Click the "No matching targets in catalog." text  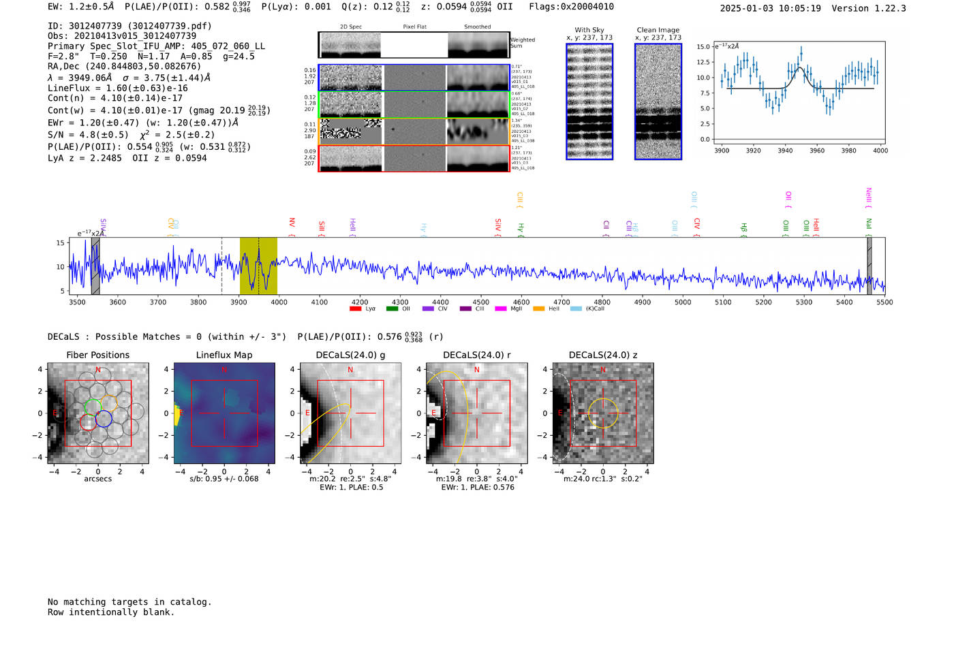129,602
